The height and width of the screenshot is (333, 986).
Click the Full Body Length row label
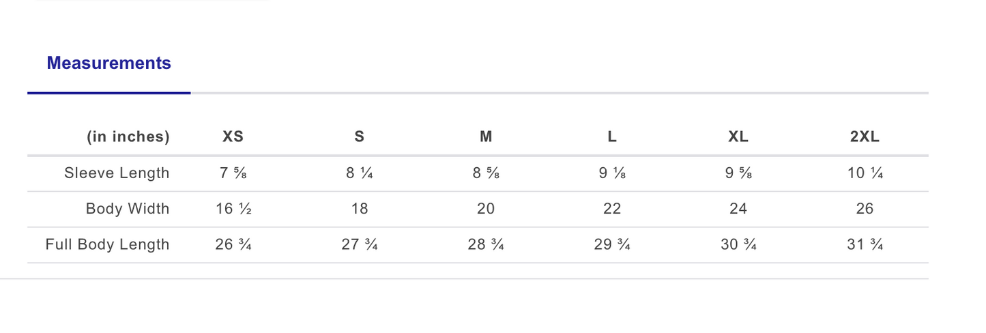(107, 244)
